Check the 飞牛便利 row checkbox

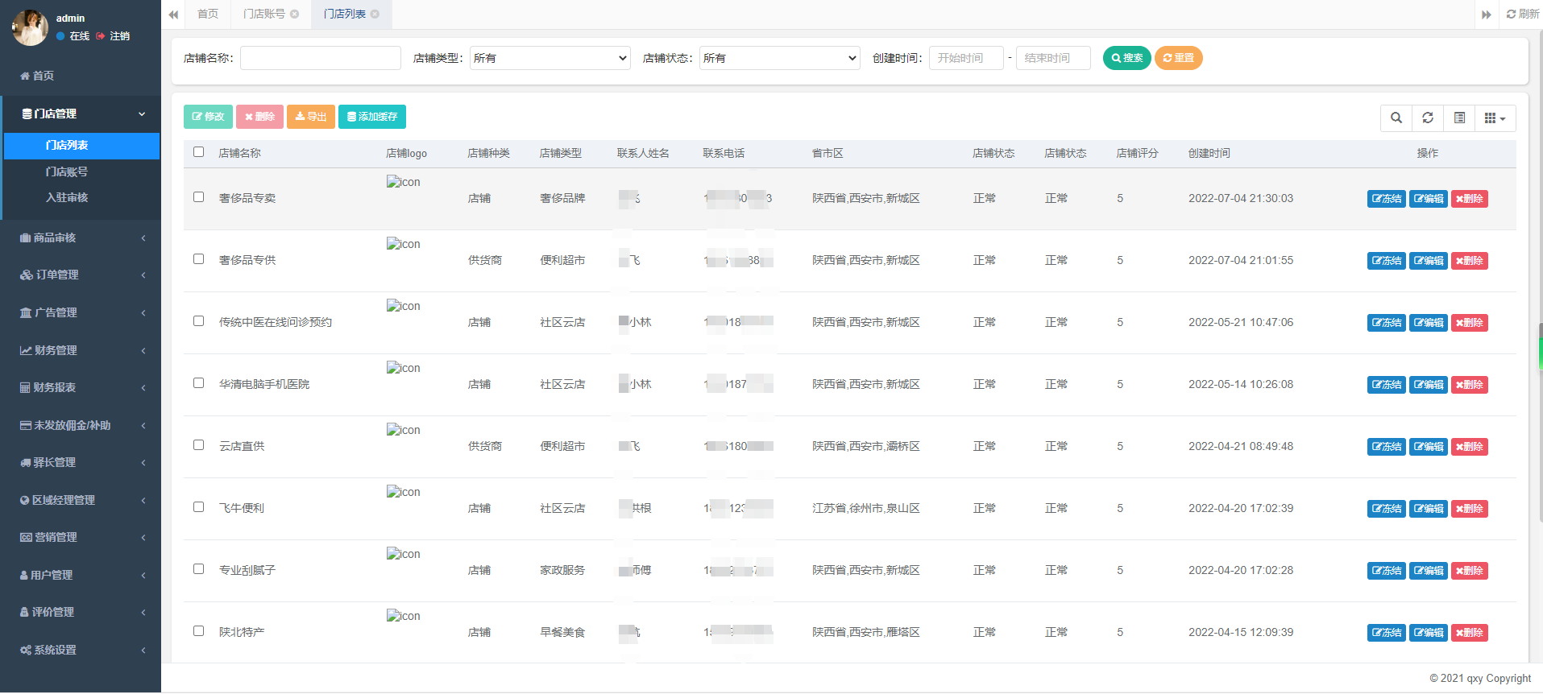coord(199,507)
